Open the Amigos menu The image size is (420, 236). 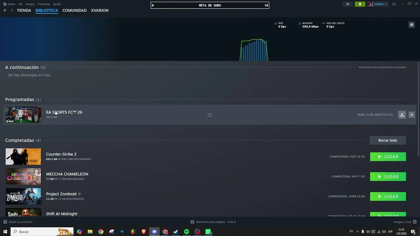(30, 4)
